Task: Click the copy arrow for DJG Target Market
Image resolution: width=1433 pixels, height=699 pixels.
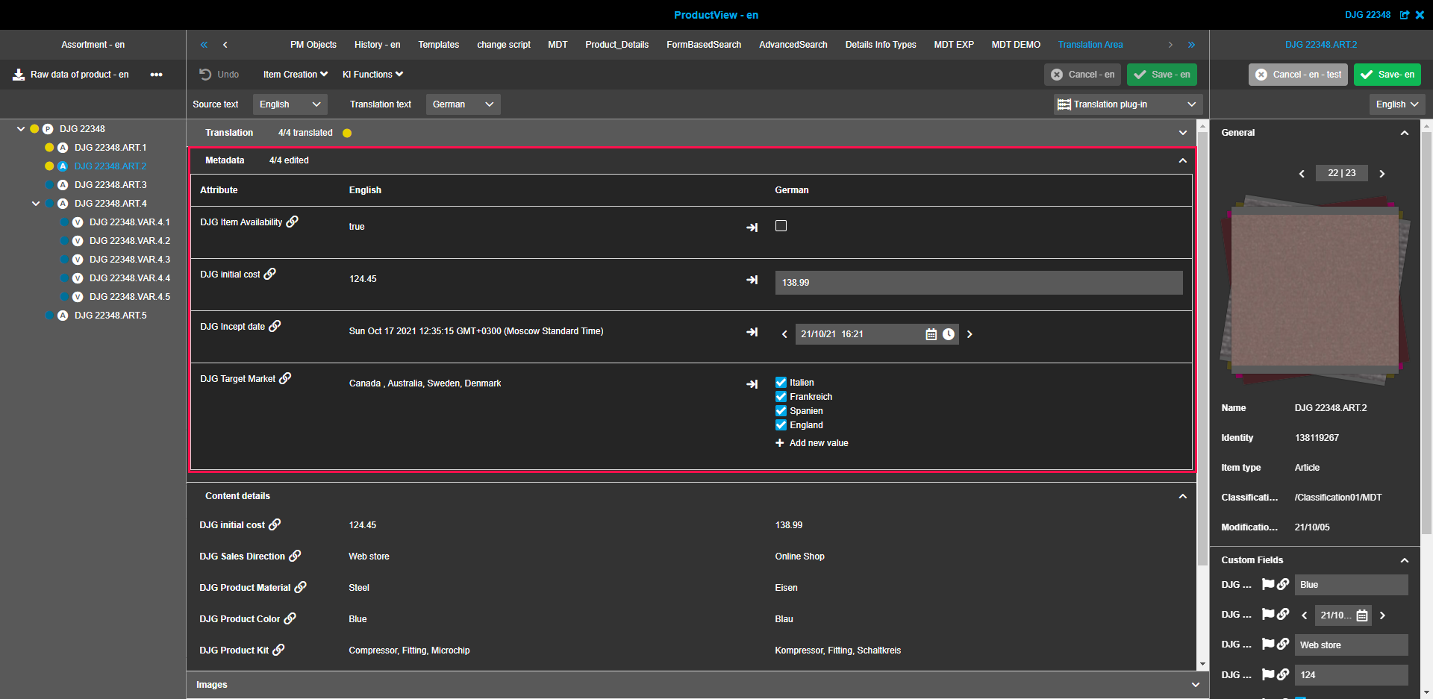Action: pyautogui.click(x=752, y=384)
